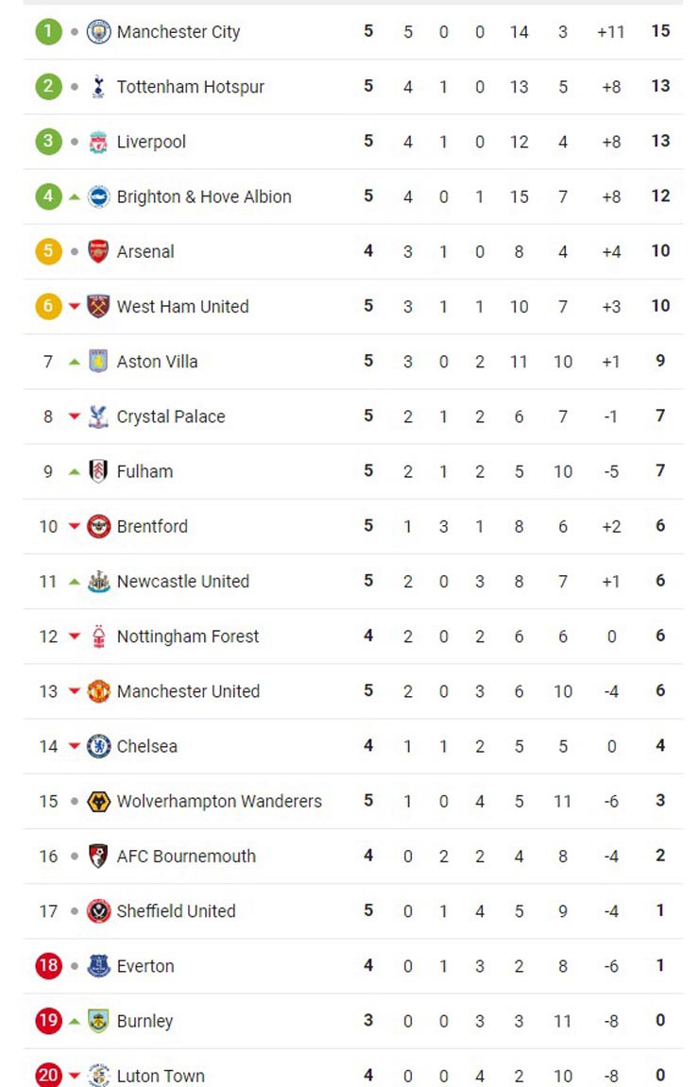Click the Manchester United badge icon
The width and height of the screenshot is (699, 1087).
(98, 691)
